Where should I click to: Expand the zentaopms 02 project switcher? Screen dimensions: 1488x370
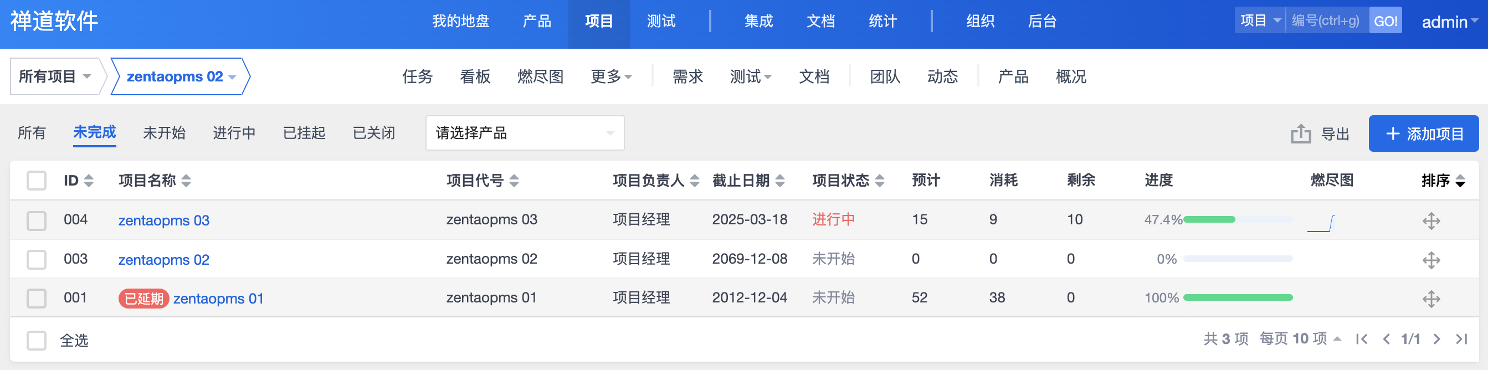180,76
